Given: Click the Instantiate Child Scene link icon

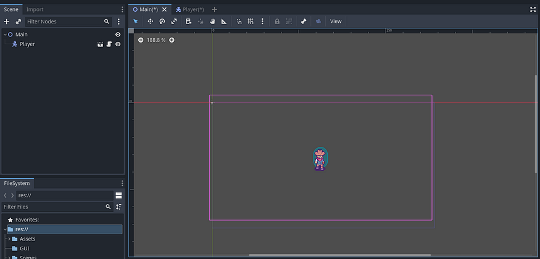Looking at the screenshot, I should point(19,22).
